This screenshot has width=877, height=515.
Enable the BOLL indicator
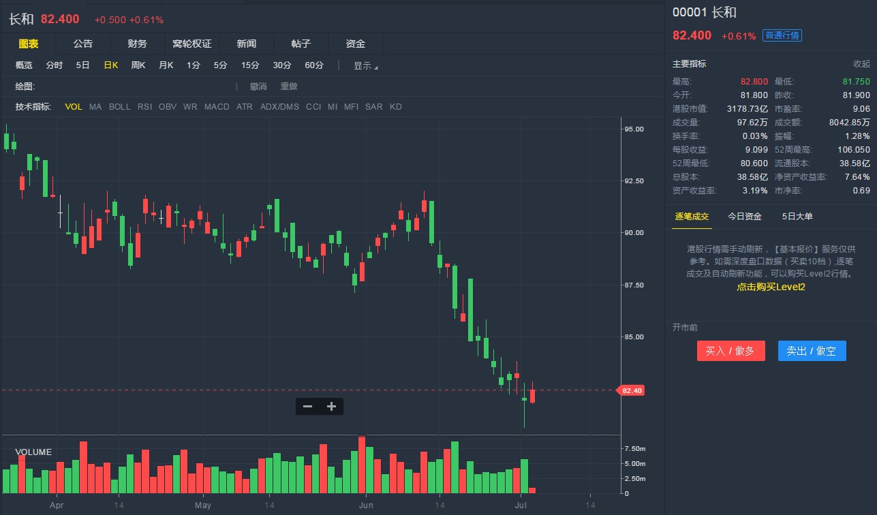click(x=119, y=107)
